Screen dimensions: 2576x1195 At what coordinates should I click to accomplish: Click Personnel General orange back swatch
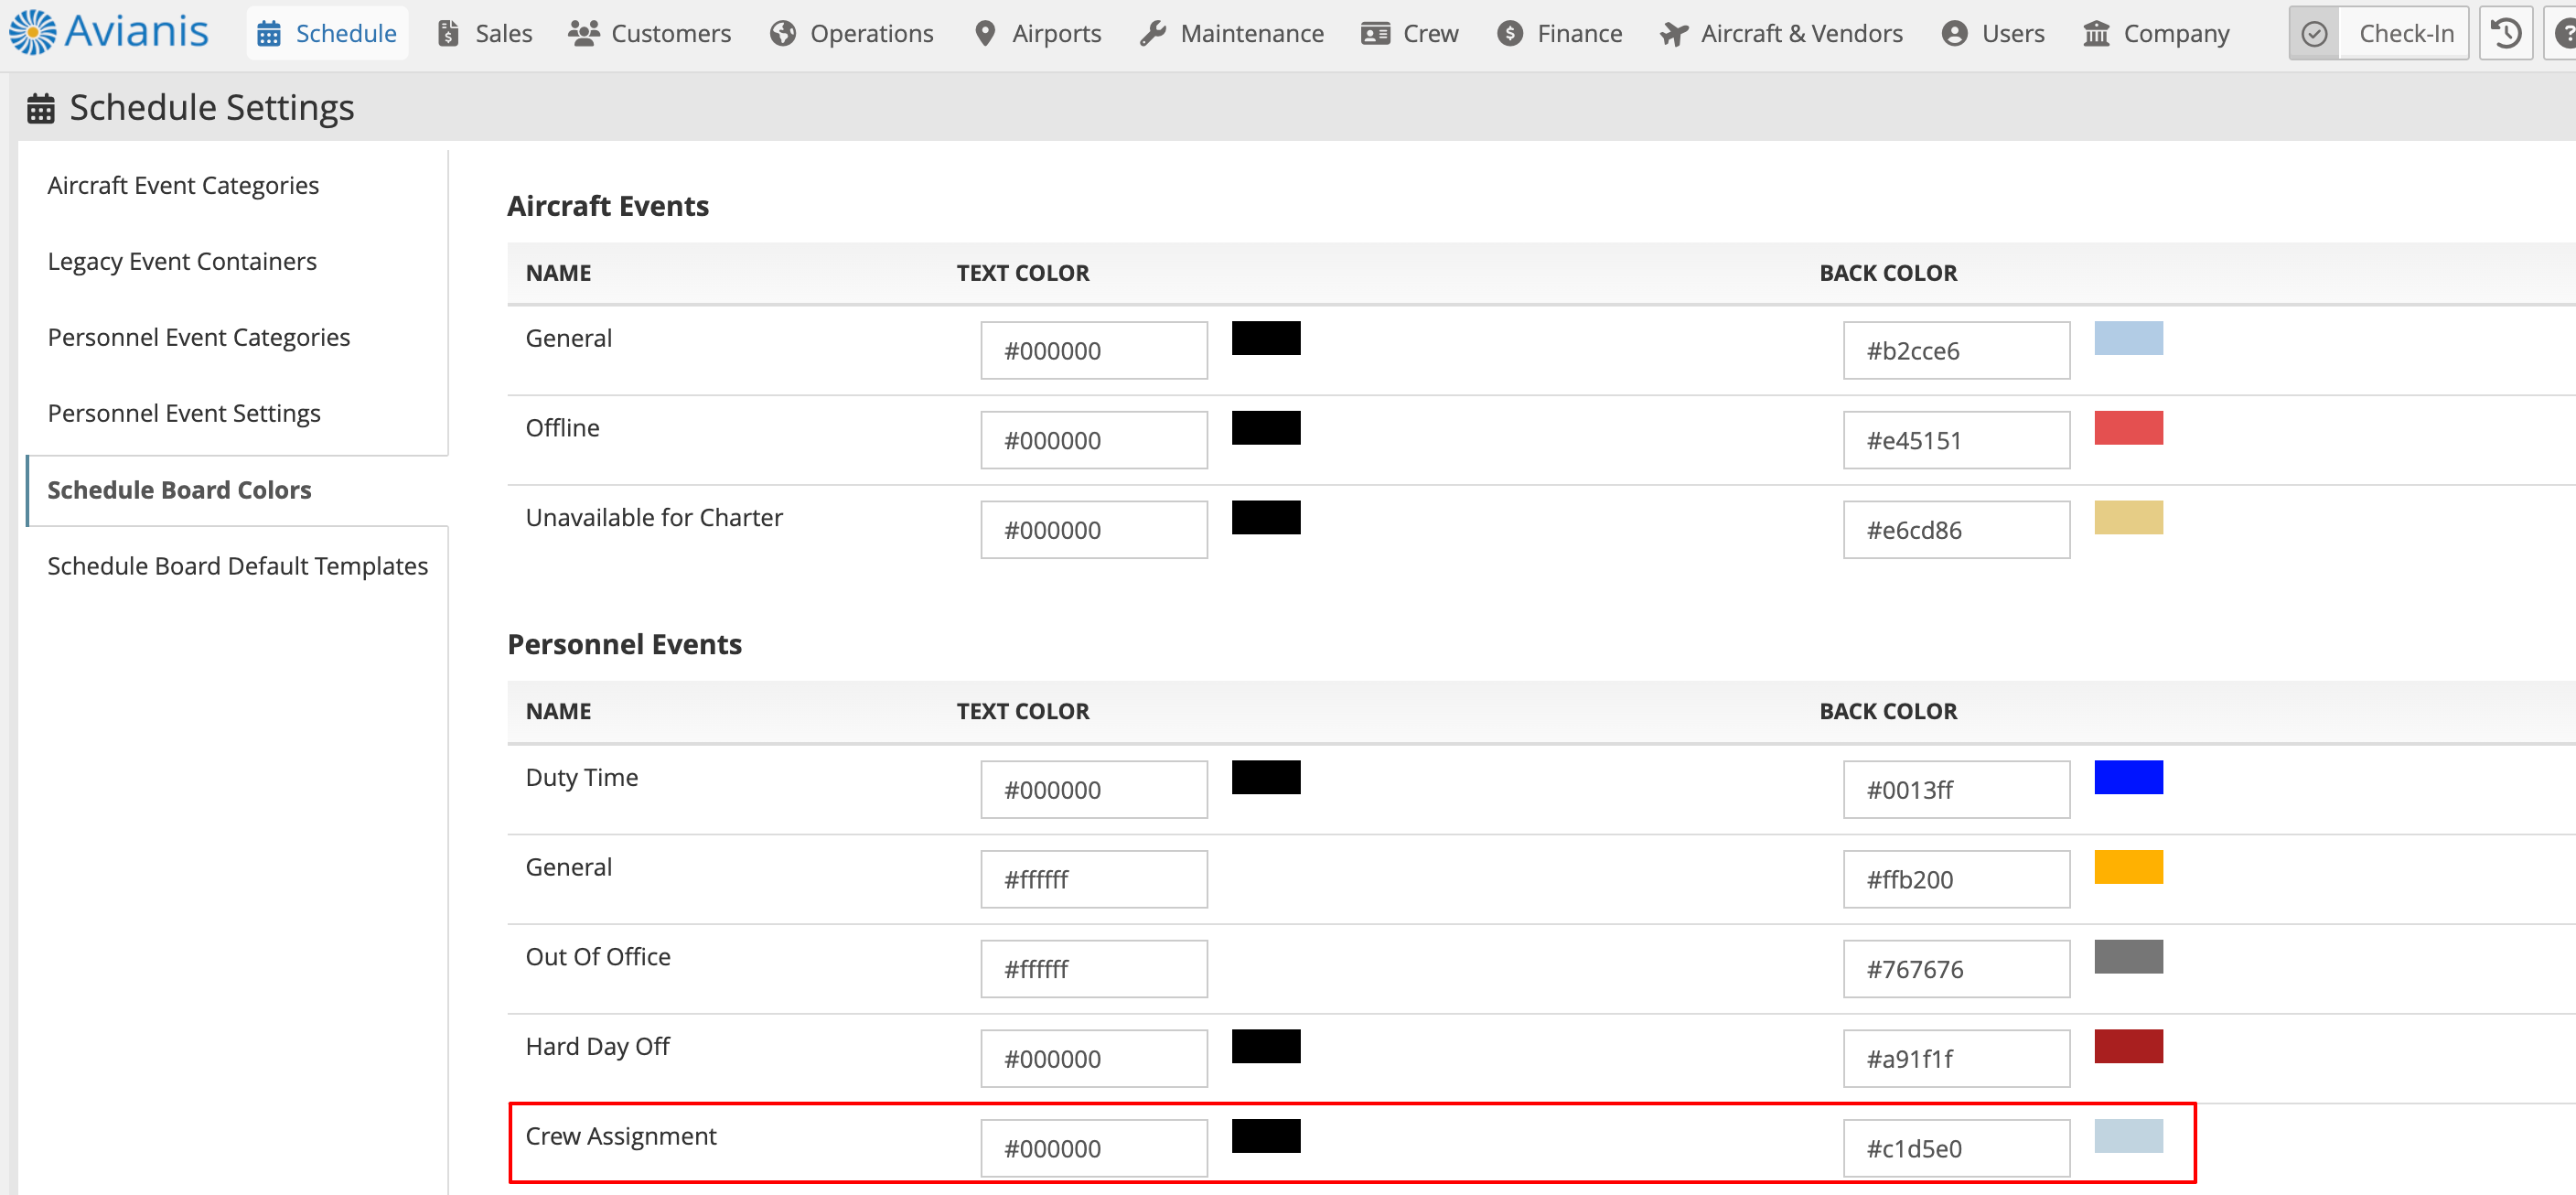pos(2128,868)
